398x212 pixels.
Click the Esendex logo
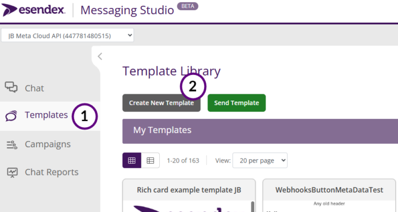tap(33, 10)
